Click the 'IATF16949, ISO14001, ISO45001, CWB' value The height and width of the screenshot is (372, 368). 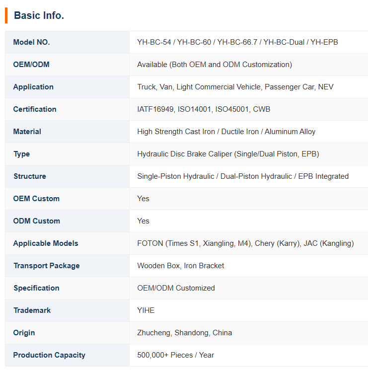(204, 109)
